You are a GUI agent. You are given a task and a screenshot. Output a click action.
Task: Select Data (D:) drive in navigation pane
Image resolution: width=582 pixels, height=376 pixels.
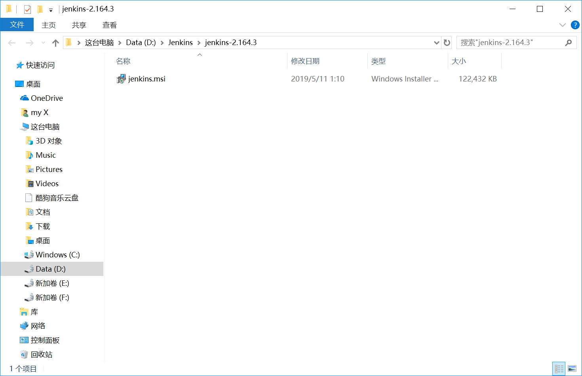[51, 269]
